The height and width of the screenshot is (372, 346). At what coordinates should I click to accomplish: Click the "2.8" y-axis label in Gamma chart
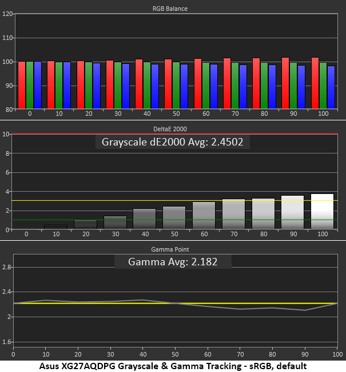(x=6, y=268)
